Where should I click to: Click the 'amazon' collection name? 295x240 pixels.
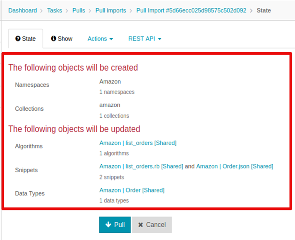point(110,105)
